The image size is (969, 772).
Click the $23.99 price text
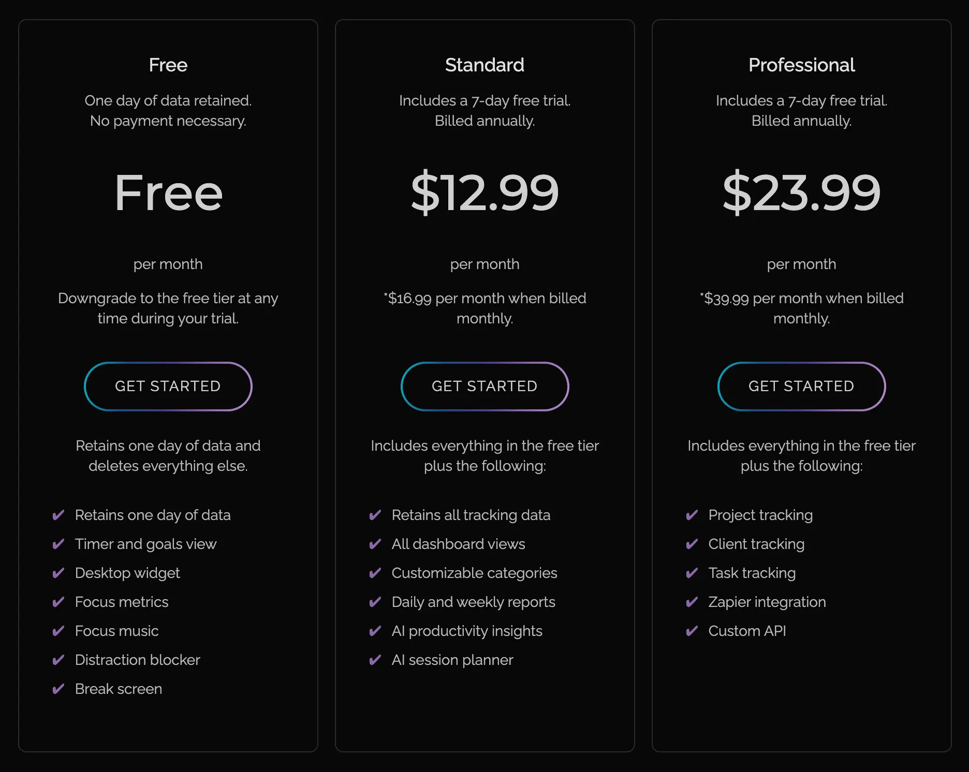[801, 192]
